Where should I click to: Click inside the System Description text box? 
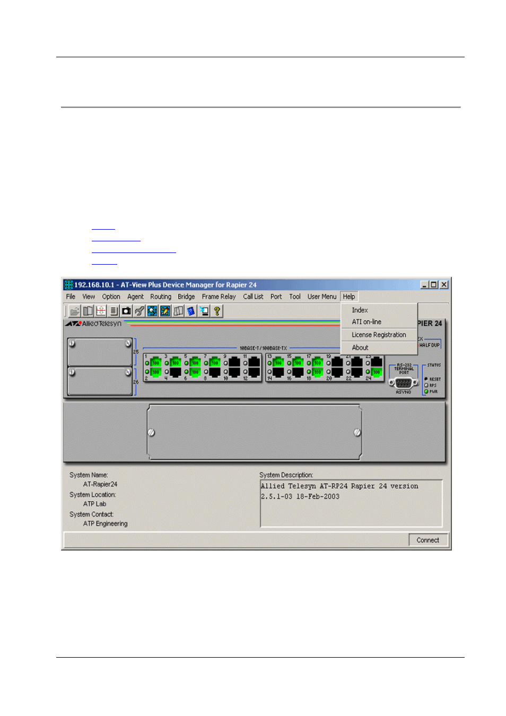tap(351, 503)
